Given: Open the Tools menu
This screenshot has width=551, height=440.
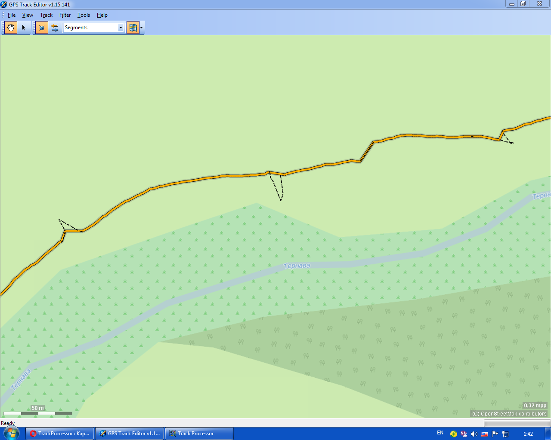Looking at the screenshot, I should 84,15.
